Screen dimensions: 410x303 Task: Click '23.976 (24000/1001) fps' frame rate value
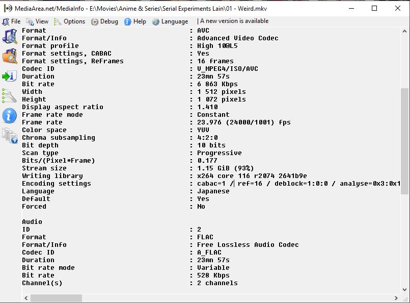[243, 122]
